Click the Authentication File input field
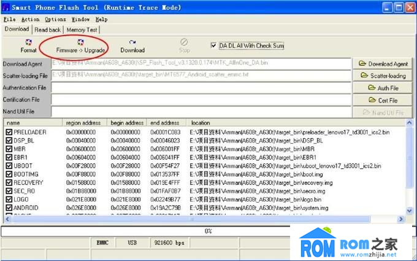417x261 pixels. 201,88
